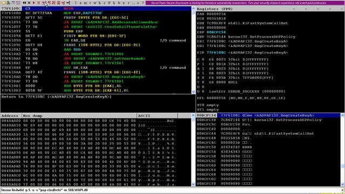Viewport: 345px width, 194px height.
Task: Click the Address column header in the dump
Action: coord(11,115)
